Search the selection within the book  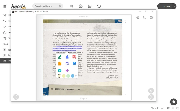[x=67, y=64]
